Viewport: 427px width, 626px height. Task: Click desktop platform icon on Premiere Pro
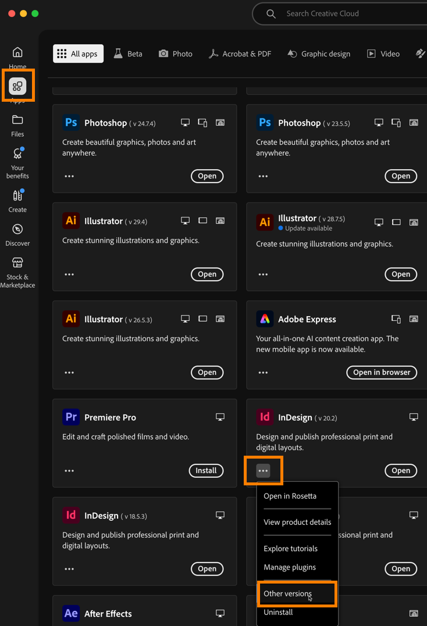[x=220, y=417]
